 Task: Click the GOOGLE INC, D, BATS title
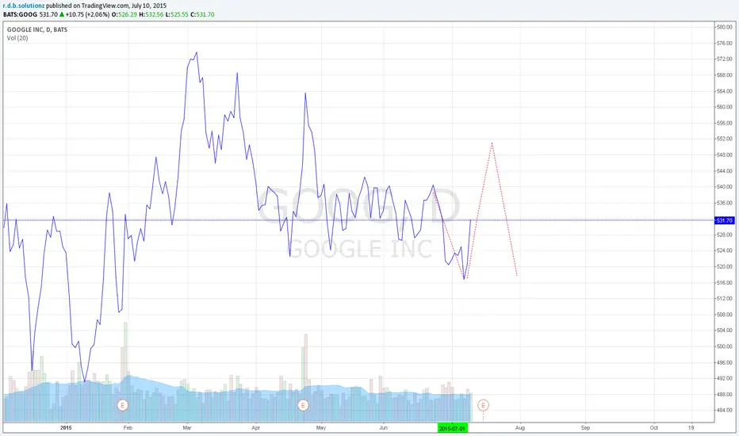(x=37, y=29)
